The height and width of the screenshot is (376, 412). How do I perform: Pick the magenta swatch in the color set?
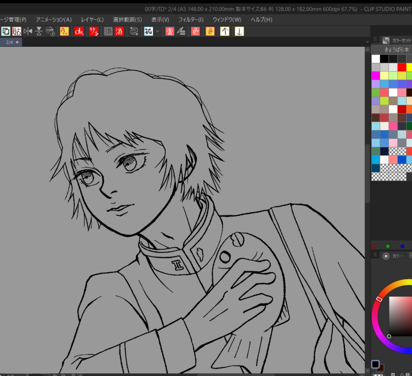[x=376, y=76]
